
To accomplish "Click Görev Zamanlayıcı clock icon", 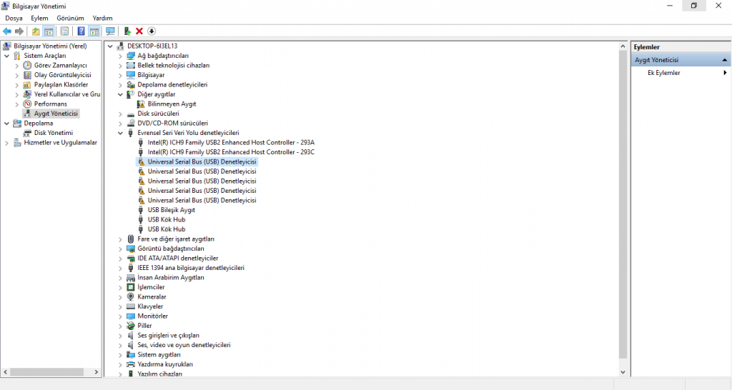I will 28,65.
